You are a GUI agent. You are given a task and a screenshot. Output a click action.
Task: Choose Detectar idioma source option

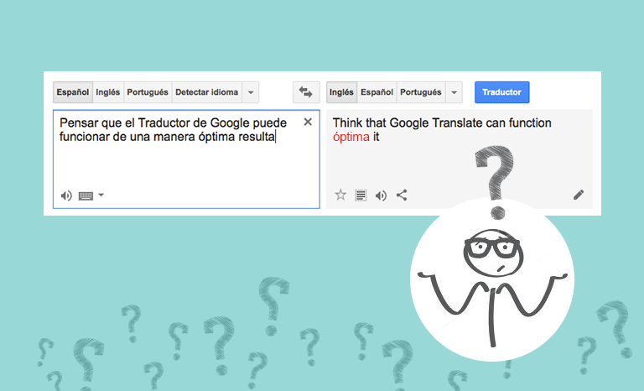[x=207, y=92]
